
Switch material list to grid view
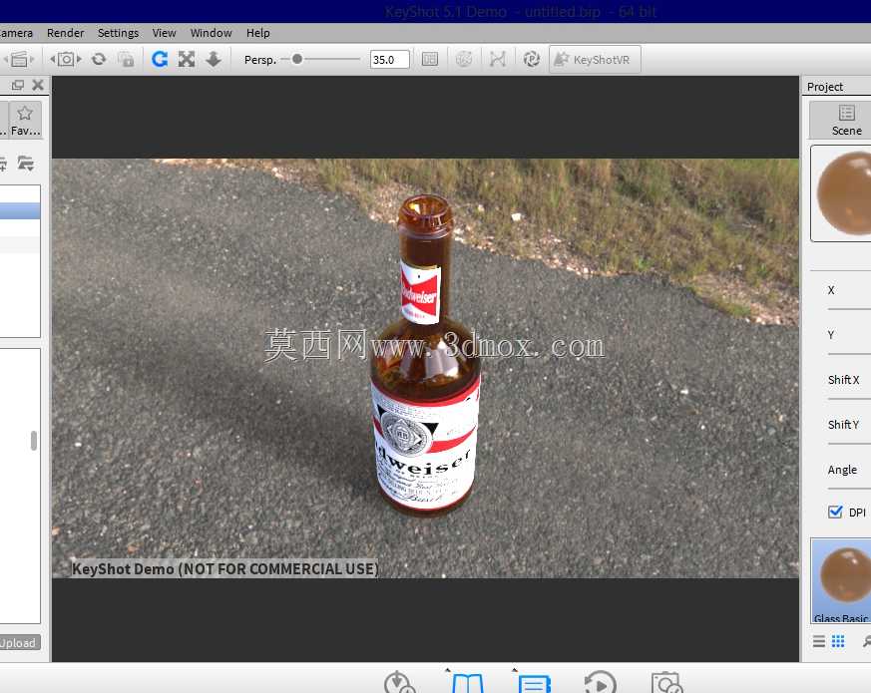[x=838, y=641]
